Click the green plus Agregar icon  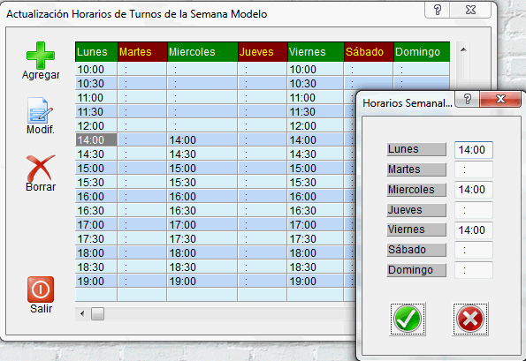pos(41,56)
